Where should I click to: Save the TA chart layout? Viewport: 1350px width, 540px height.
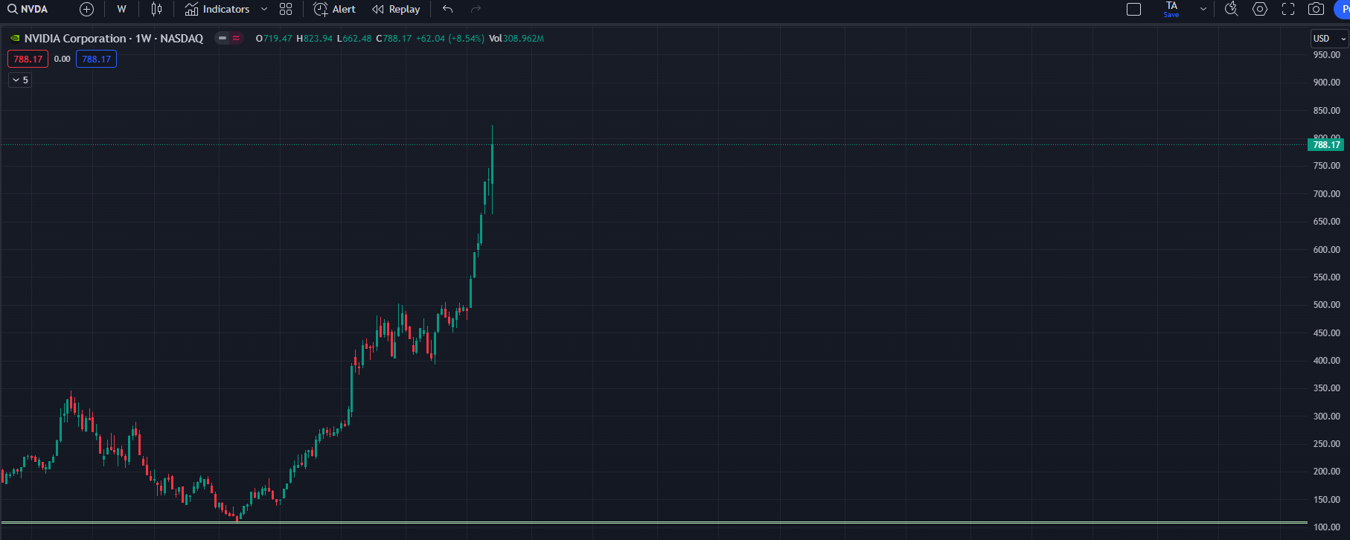[x=1171, y=9]
